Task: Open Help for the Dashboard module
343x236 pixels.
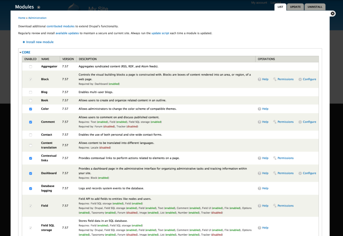Action: pyautogui.click(x=265, y=173)
